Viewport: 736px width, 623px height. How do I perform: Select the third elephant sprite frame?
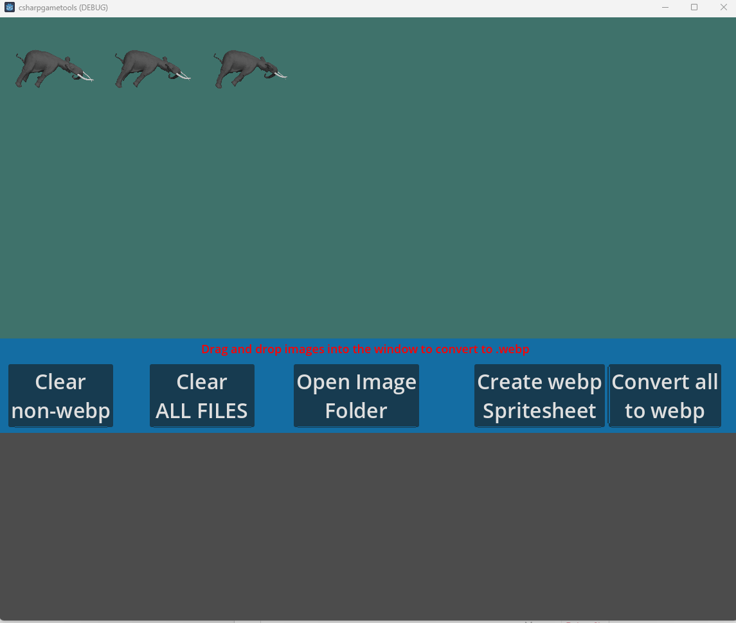click(x=249, y=67)
